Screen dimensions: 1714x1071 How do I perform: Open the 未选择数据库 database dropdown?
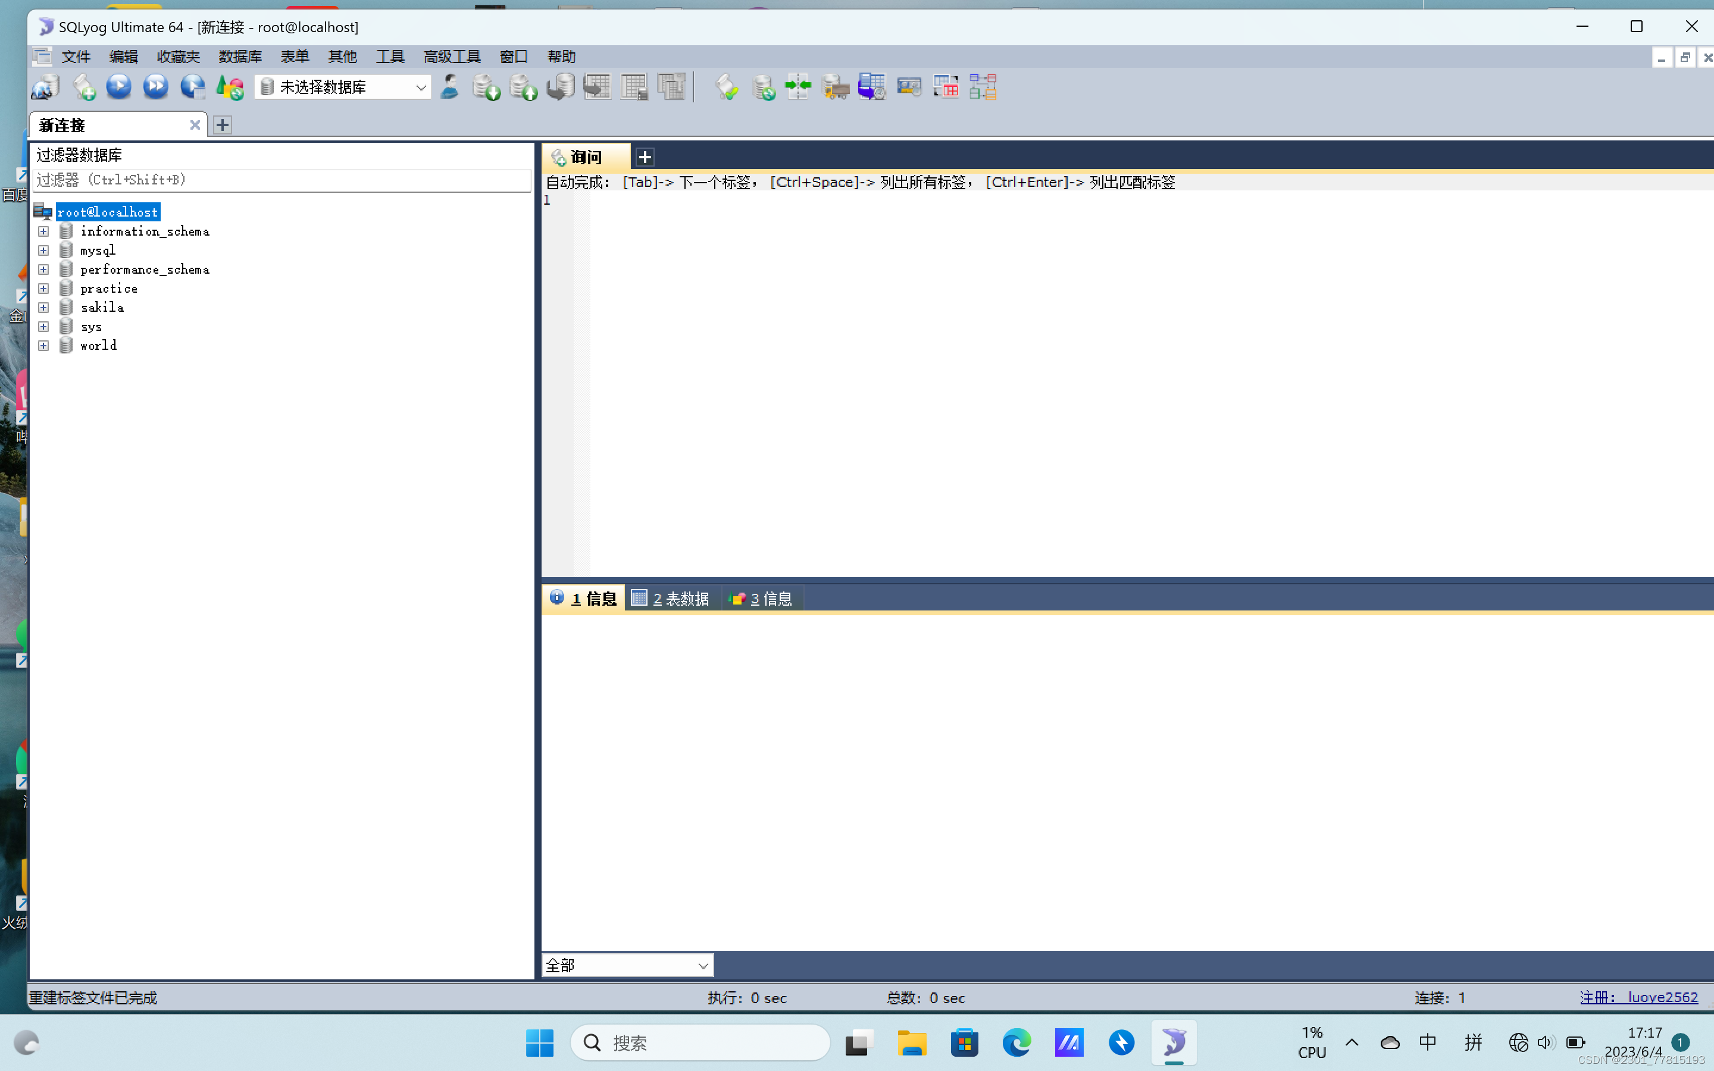tap(342, 86)
